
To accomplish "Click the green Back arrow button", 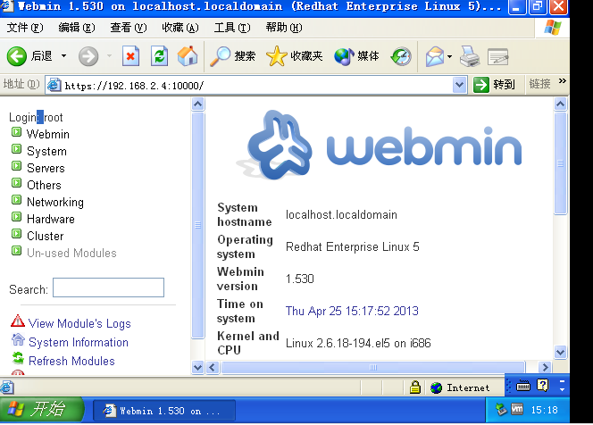I will pyautogui.click(x=17, y=57).
